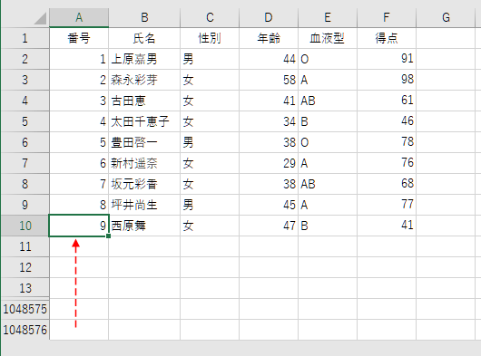Viewport: 481px width, 356px height.
Task: Click cell containing 上原嘉男
Action: pyautogui.click(x=144, y=59)
